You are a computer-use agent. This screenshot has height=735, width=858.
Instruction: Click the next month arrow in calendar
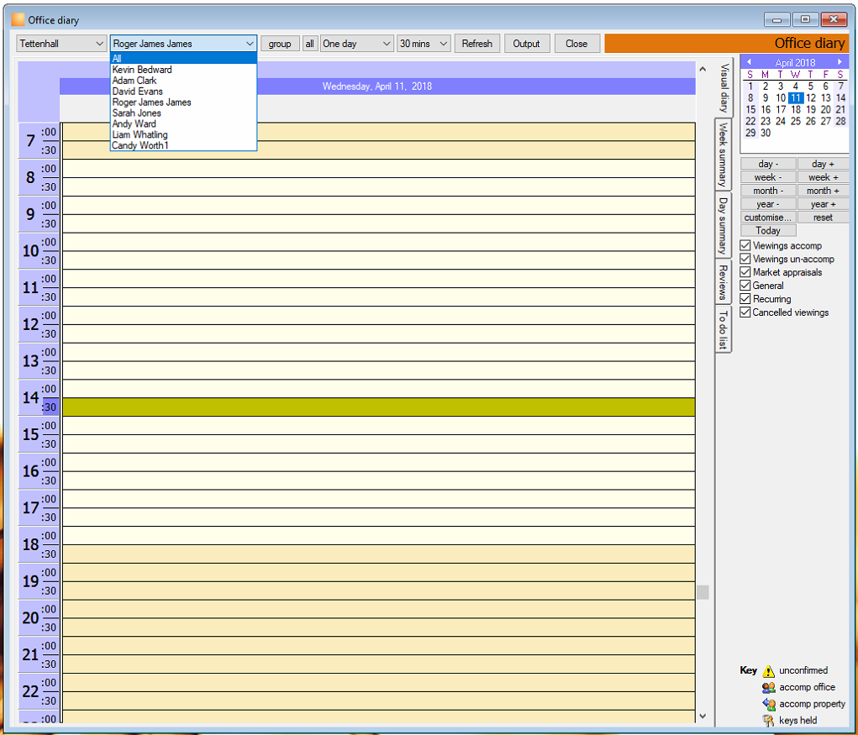point(840,62)
